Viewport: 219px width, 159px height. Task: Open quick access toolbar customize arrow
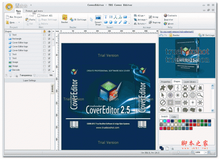coord(31,5)
